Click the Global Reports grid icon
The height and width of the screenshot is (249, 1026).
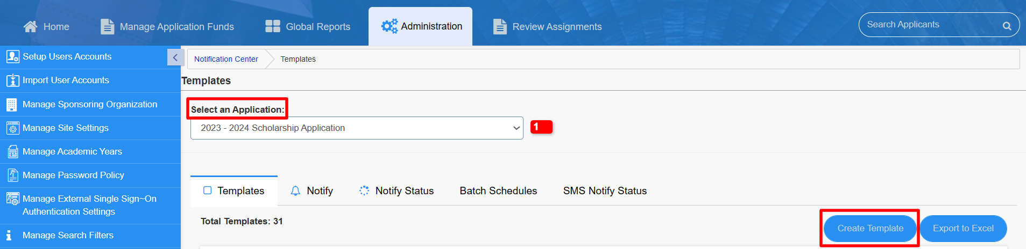pyautogui.click(x=273, y=26)
